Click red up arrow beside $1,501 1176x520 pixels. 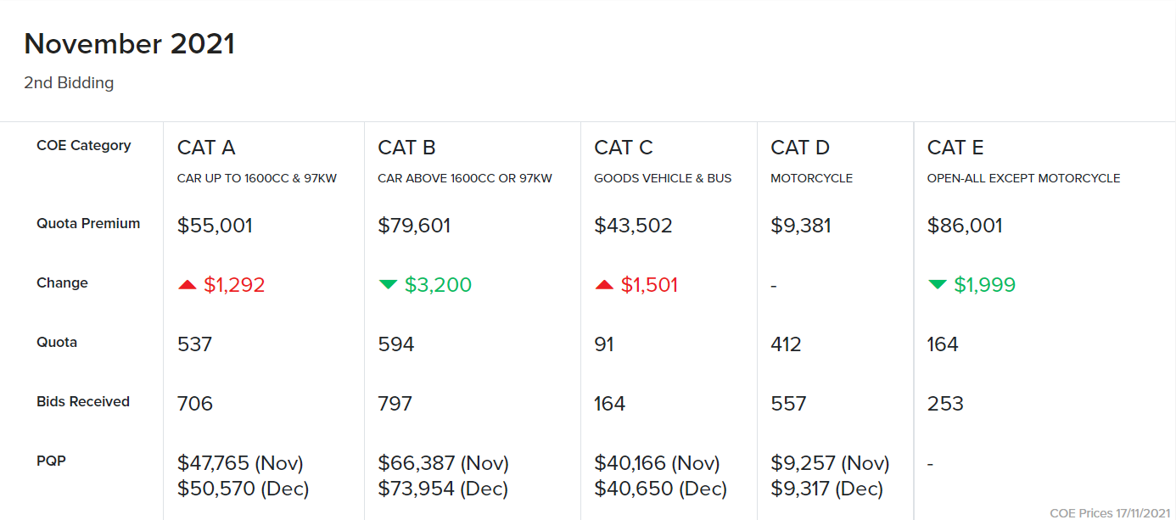pyautogui.click(x=604, y=285)
